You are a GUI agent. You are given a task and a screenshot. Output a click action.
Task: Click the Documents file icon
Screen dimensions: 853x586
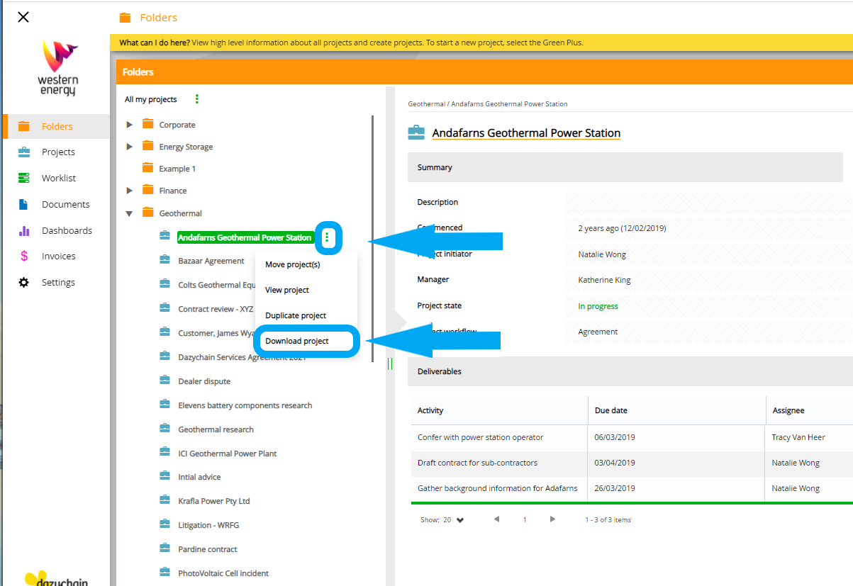pyautogui.click(x=24, y=205)
